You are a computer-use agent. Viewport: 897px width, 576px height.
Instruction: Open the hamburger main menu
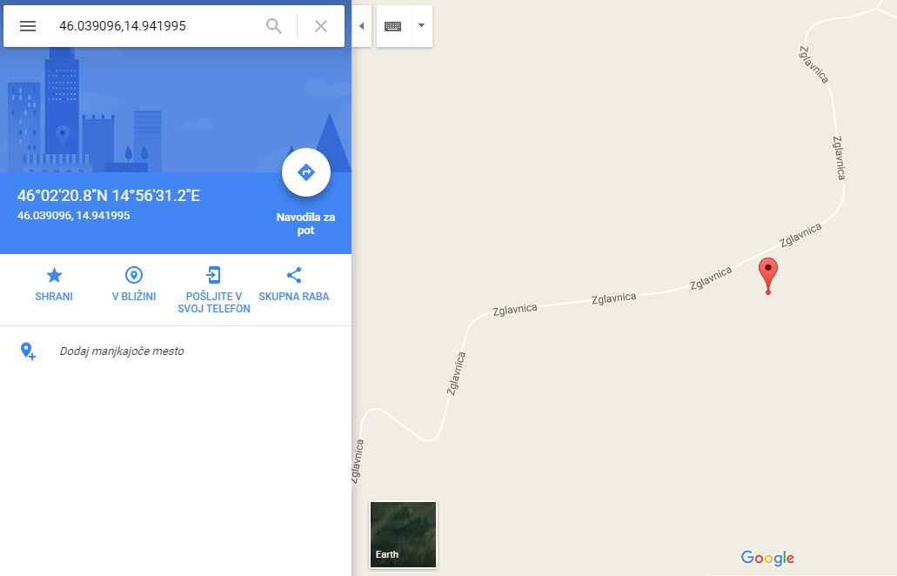28,26
